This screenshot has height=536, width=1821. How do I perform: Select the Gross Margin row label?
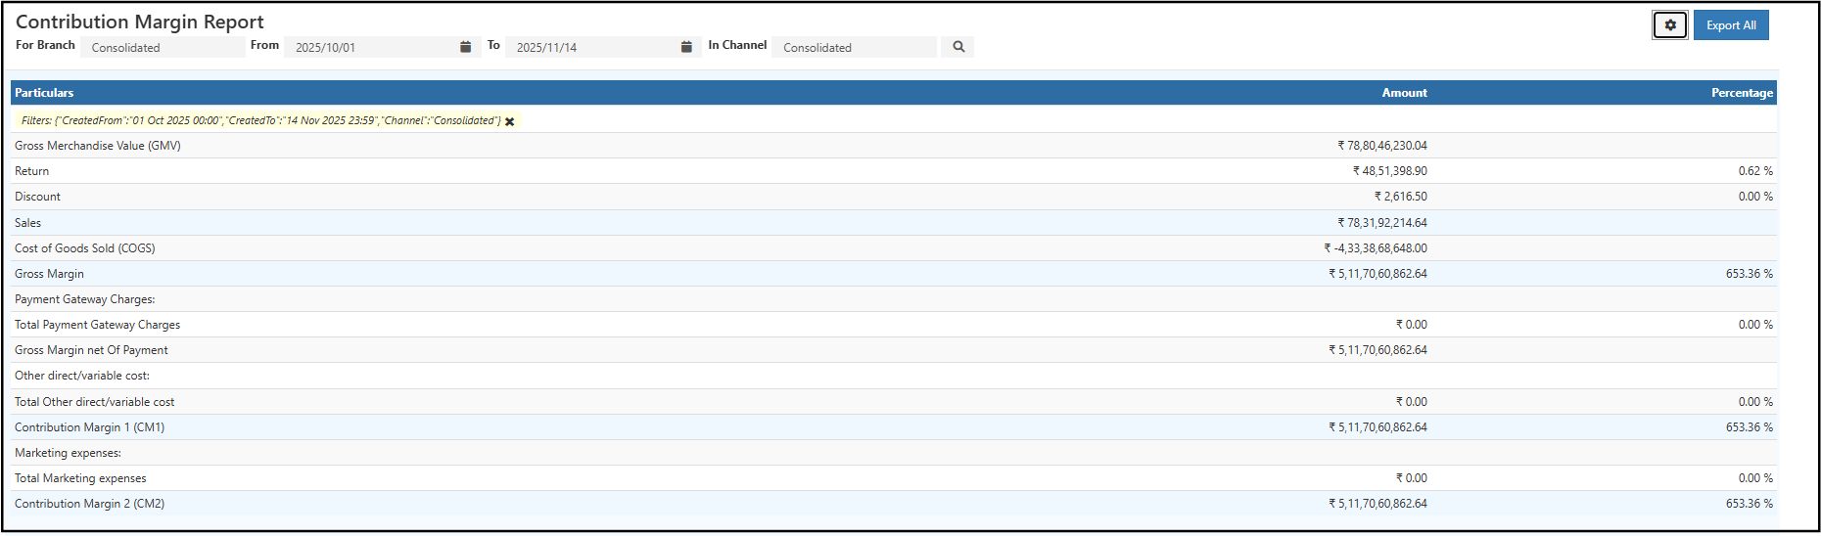pos(49,274)
